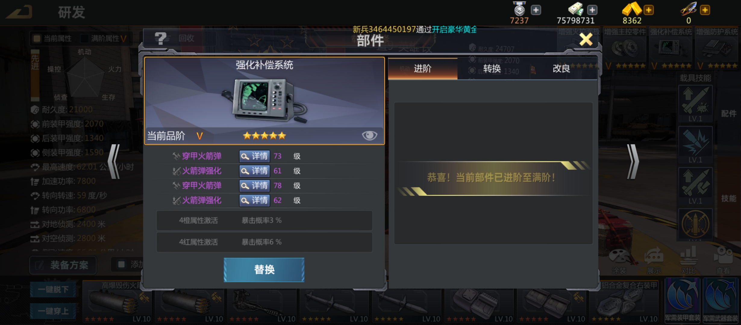This screenshot has width=741, height=325.
Task: Add rocket currency with plus icon
Action: (705, 10)
